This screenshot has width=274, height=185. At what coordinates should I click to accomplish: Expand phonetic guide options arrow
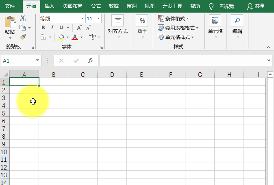point(99,37)
